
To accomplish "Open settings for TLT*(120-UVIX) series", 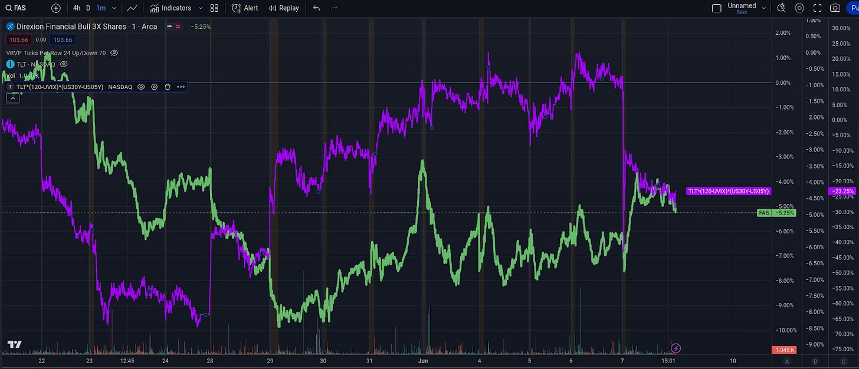I will [154, 87].
